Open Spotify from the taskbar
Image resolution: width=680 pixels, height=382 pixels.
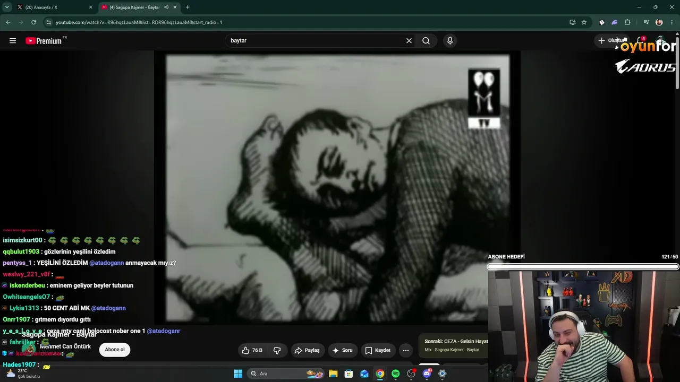(x=396, y=374)
